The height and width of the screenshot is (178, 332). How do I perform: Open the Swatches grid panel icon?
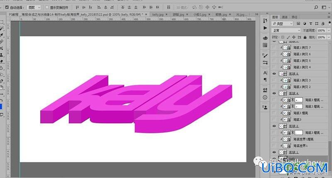[265, 45]
